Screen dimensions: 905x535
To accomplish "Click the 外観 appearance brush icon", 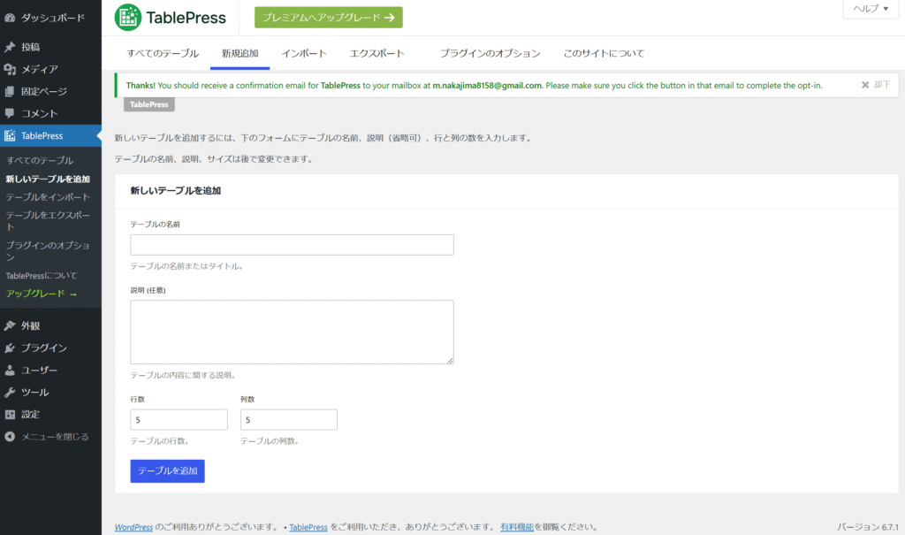I will click(x=10, y=325).
